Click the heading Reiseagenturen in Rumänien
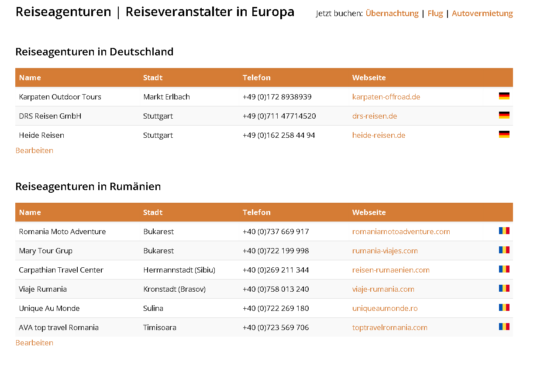537x368 pixels. [x=88, y=187]
